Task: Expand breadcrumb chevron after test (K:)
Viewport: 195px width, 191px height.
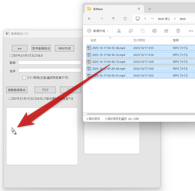Action: tap(175, 19)
